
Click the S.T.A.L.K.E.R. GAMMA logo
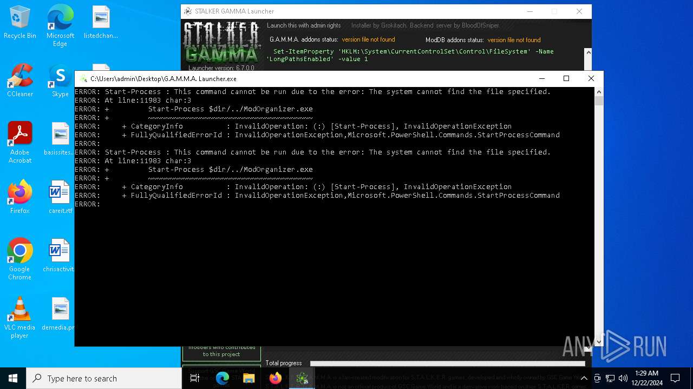(x=221, y=42)
